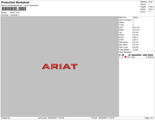Click the design name 'ARIAT 2,5in'
The width and height of the screenshot is (155, 120).
pyautogui.click(x=15, y=12)
